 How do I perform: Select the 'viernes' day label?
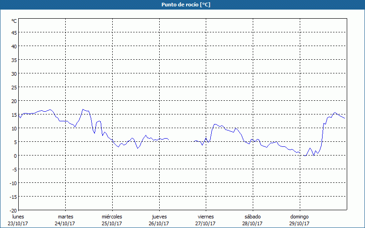coord(206,217)
